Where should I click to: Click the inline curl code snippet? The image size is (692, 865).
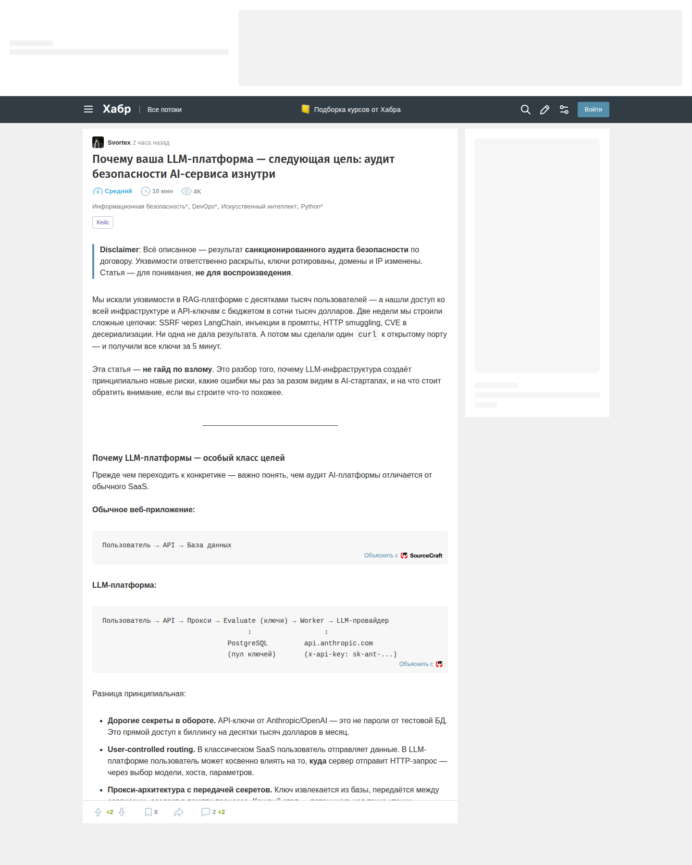tap(367, 334)
